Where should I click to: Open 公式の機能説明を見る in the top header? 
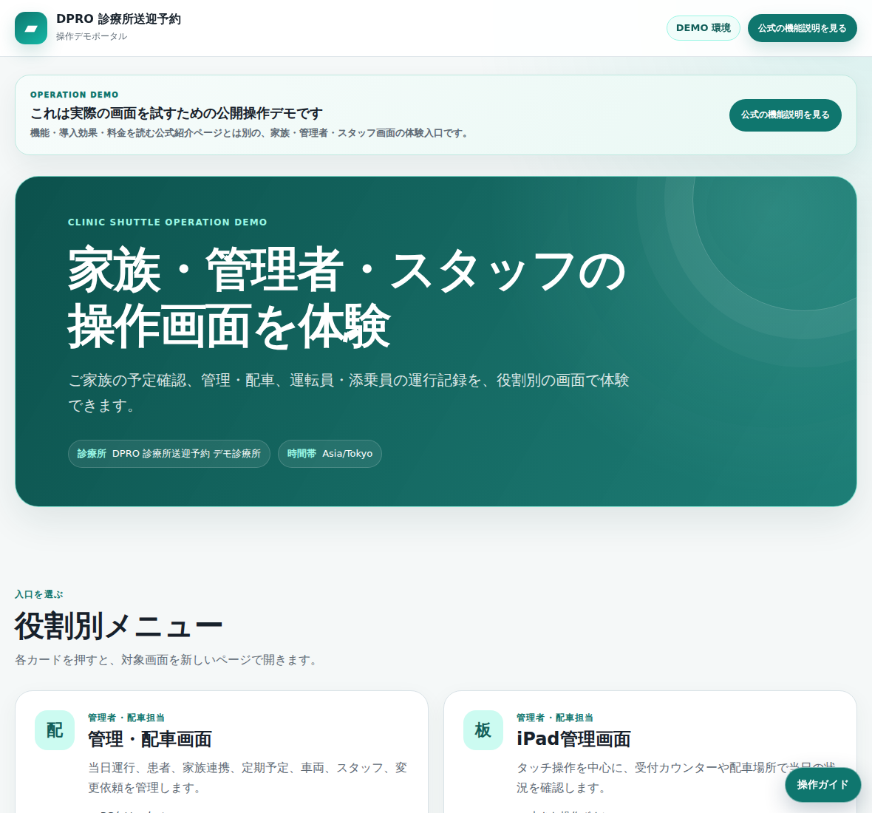click(802, 28)
